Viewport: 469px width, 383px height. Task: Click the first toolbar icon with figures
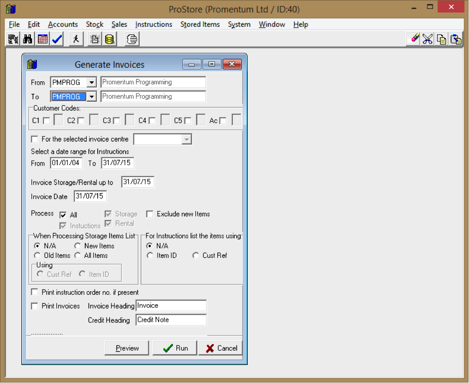13,39
